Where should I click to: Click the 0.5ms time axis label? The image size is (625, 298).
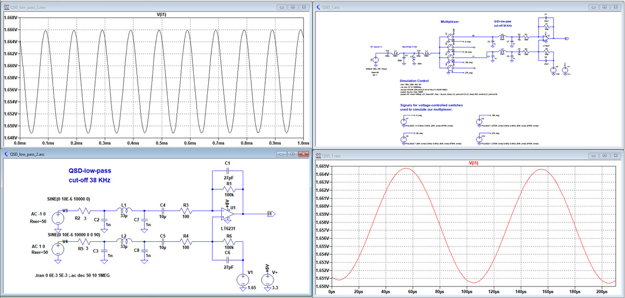pos(161,142)
